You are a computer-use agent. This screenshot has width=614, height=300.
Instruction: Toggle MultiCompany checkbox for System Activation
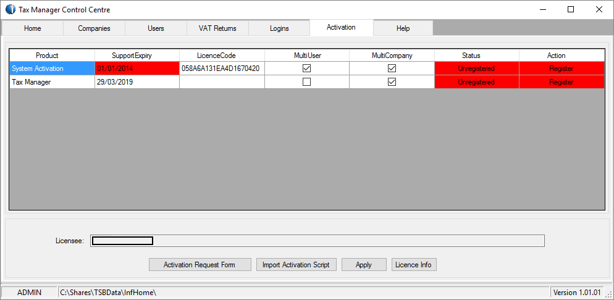point(392,69)
